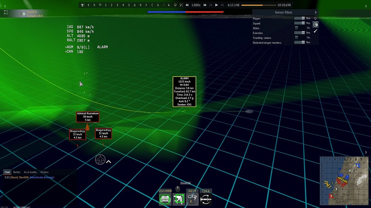Click the AGM 9/9[L] ALARM weapon readout

click(86, 47)
